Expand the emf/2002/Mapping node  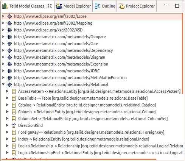[3, 23]
